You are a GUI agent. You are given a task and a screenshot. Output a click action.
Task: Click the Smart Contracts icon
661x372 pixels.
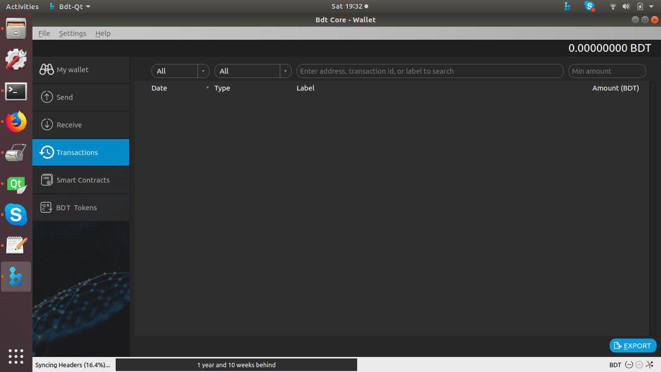click(x=47, y=180)
